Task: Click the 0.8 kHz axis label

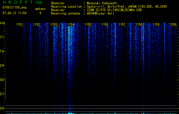Action: (x=2, y=80)
